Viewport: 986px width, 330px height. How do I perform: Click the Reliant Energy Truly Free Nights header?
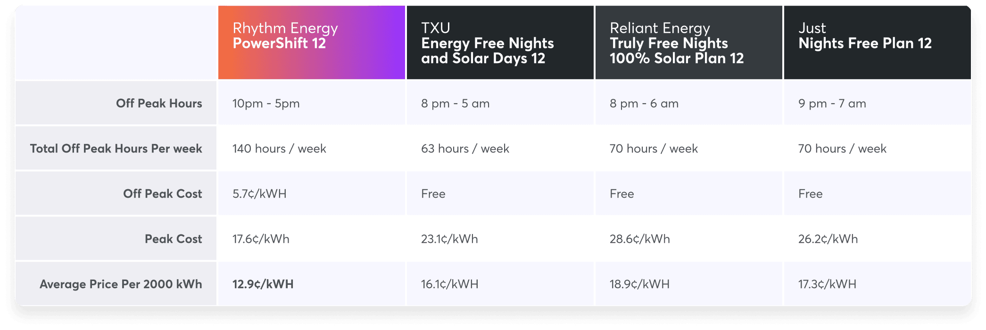click(x=676, y=43)
